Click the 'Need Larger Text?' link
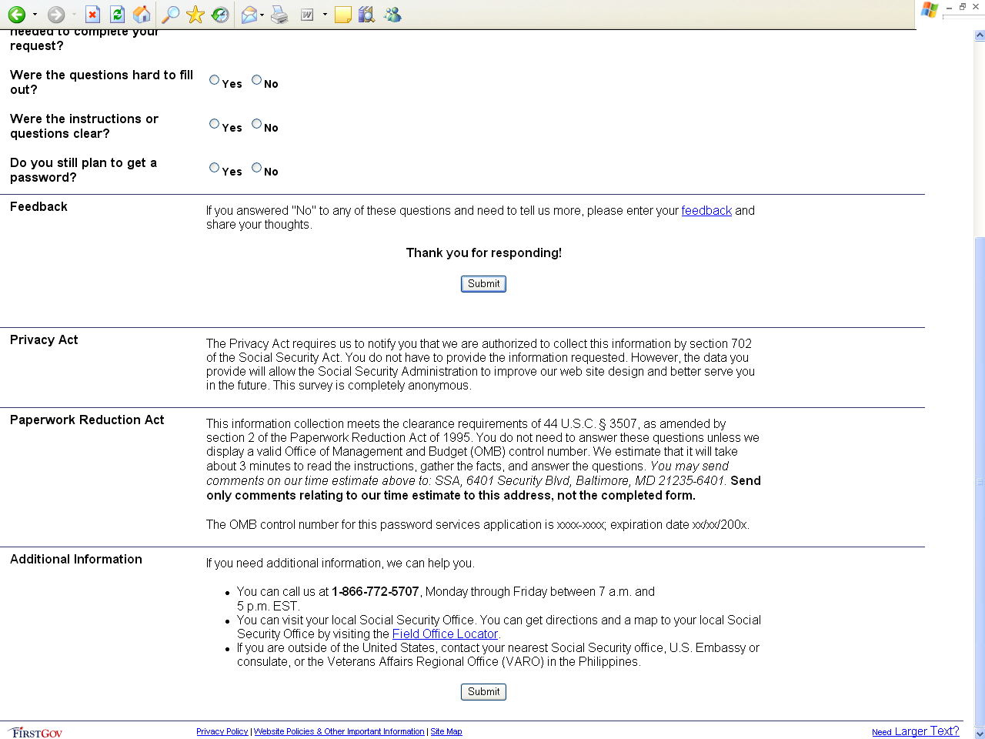 click(x=916, y=731)
